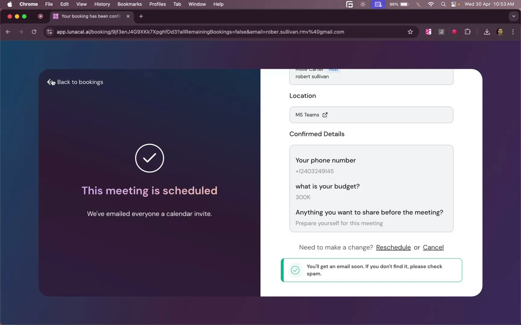Open Spotlight search in the menu bar
The image size is (521, 325).
[x=443, y=4]
